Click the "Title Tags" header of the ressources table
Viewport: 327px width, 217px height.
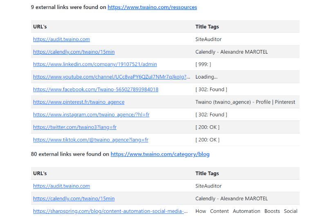pos(207,27)
